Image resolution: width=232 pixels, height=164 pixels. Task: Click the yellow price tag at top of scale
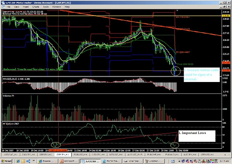(x=226, y=16)
